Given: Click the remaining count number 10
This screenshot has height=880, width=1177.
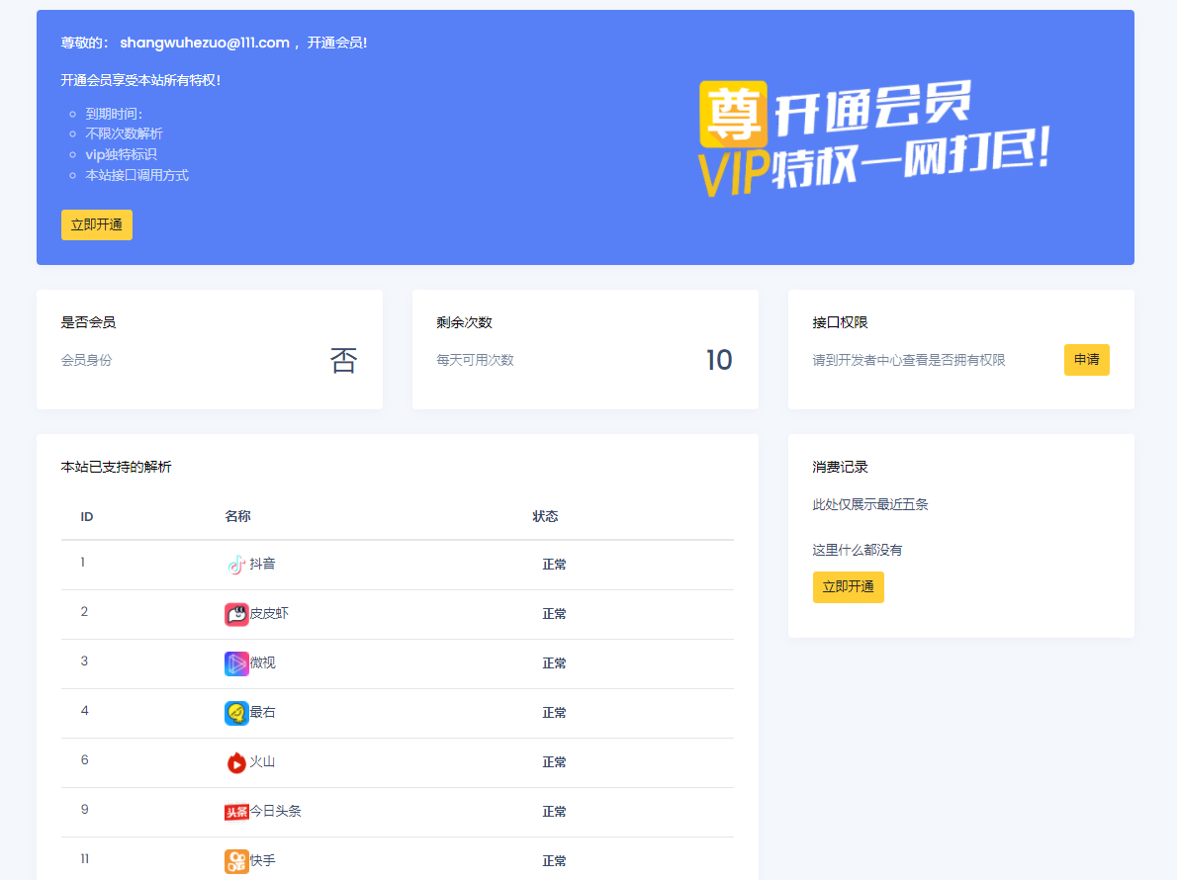Looking at the screenshot, I should point(719,361).
